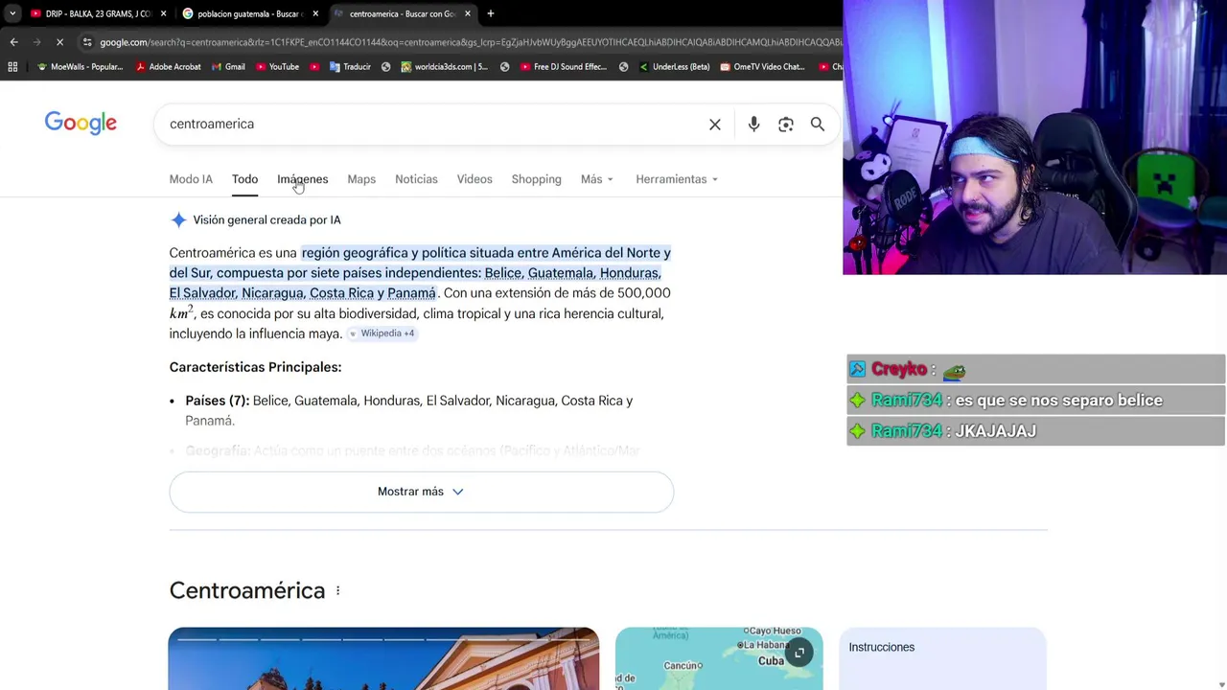
Task: Search by image with Google Lens
Action: (786, 124)
